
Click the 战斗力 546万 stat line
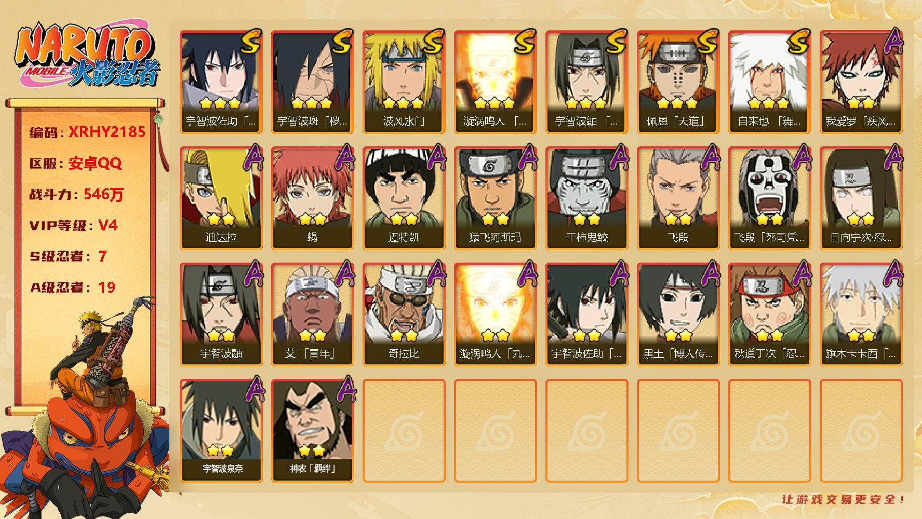tap(76, 195)
